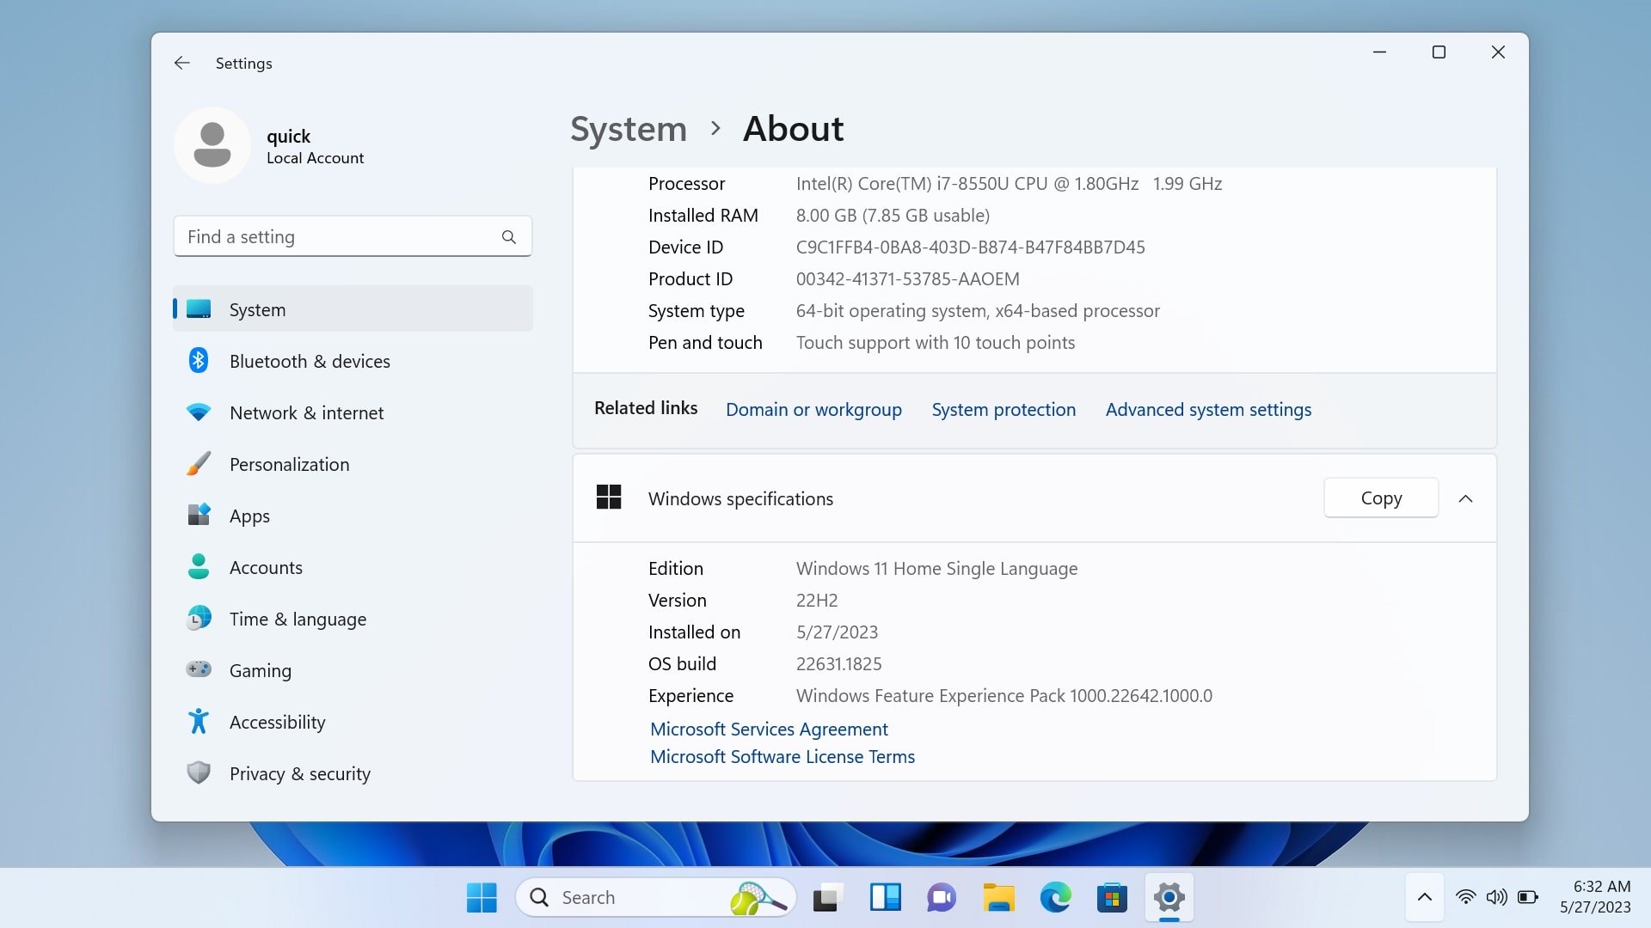Viewport: 1651px width, 928px height.
Task: Open Time & language settings
Action: 297,618
